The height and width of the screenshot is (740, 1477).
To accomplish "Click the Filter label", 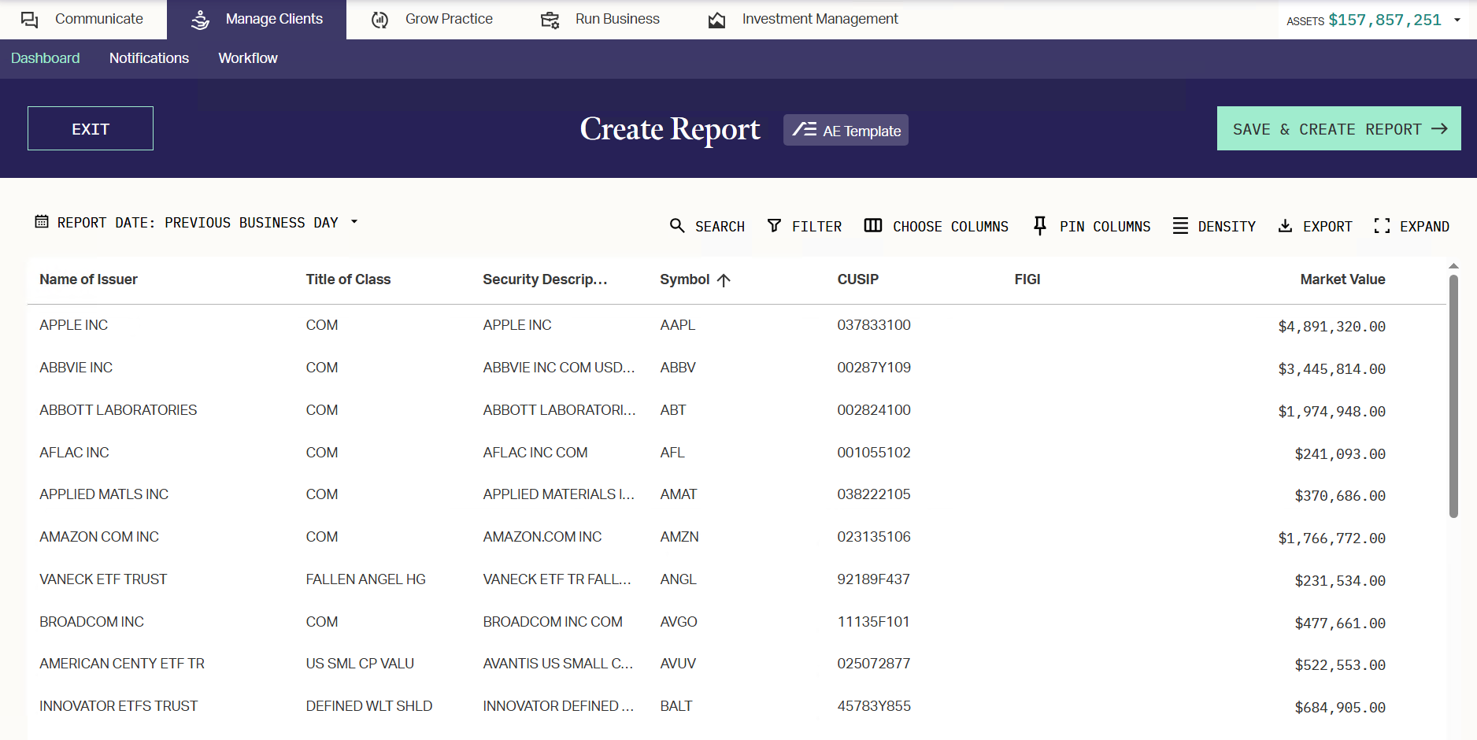I will [816, 227].
